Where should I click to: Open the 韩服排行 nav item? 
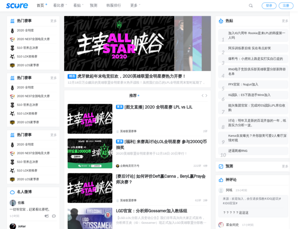point(113,5)
